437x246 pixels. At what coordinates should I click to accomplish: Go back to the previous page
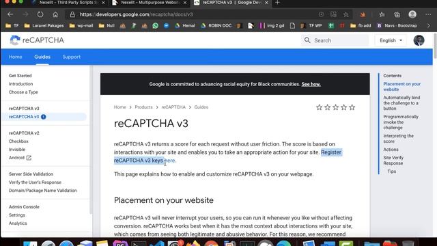pyautogui.click(x=11, y=14)
